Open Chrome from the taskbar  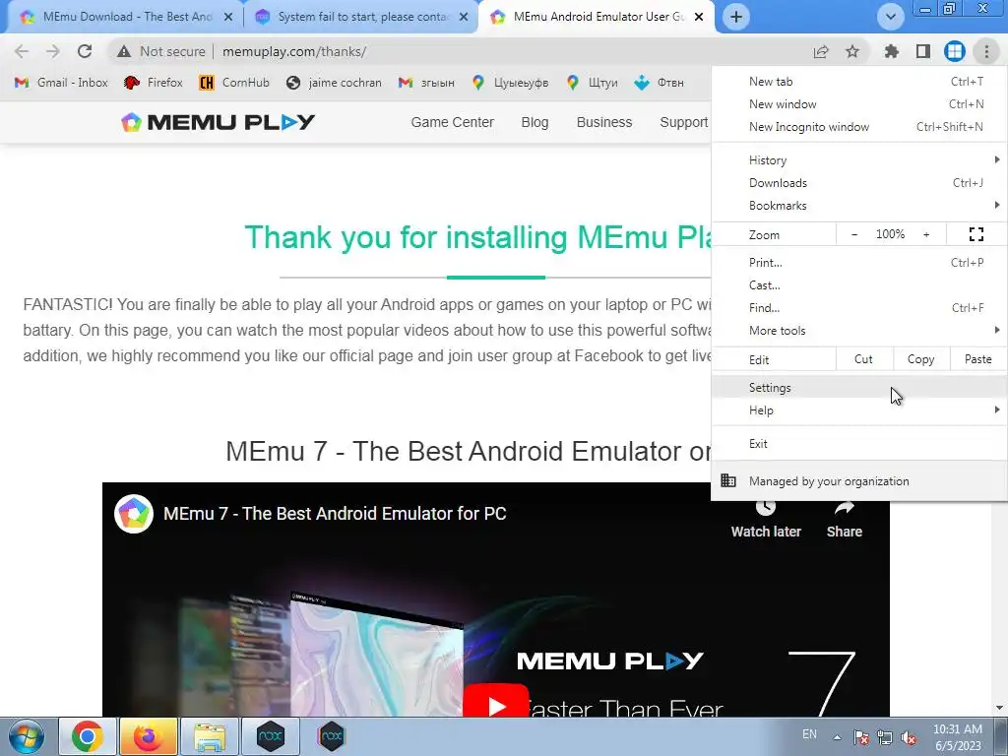tap(87, 736)
